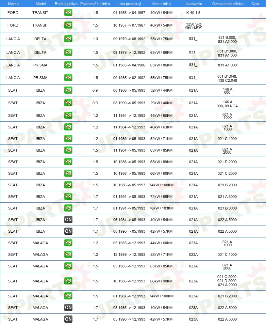The width and height of the screenshot is (266, 325).
Task: Click the petrol icon for Seat Ibiza 76kW / 103KM
Action: (68, 208)
